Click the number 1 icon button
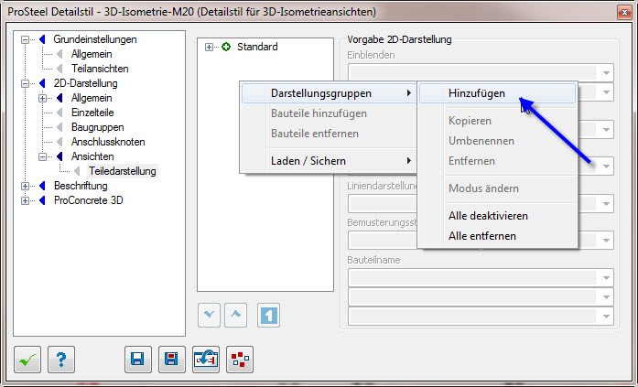The image size is (638, 387). [268, 315]
